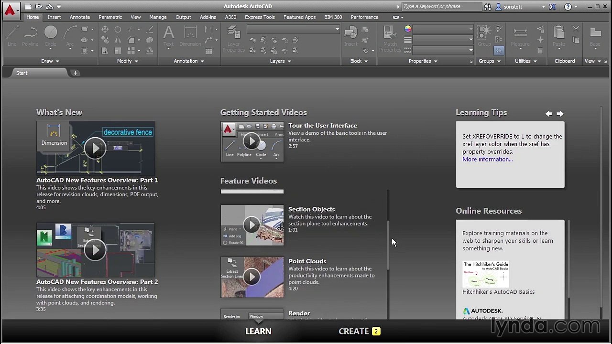Image resolution: width=612 pixels, height=344 pixels.
Task: Go to the CREATE page
Action: 359,331
